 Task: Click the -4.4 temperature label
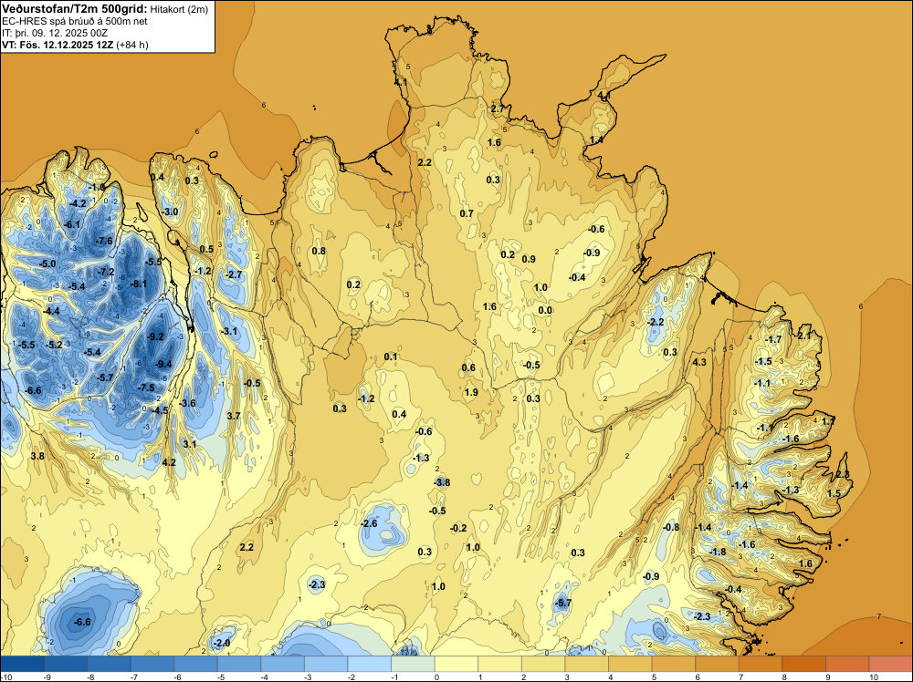[x=51, y=312]
